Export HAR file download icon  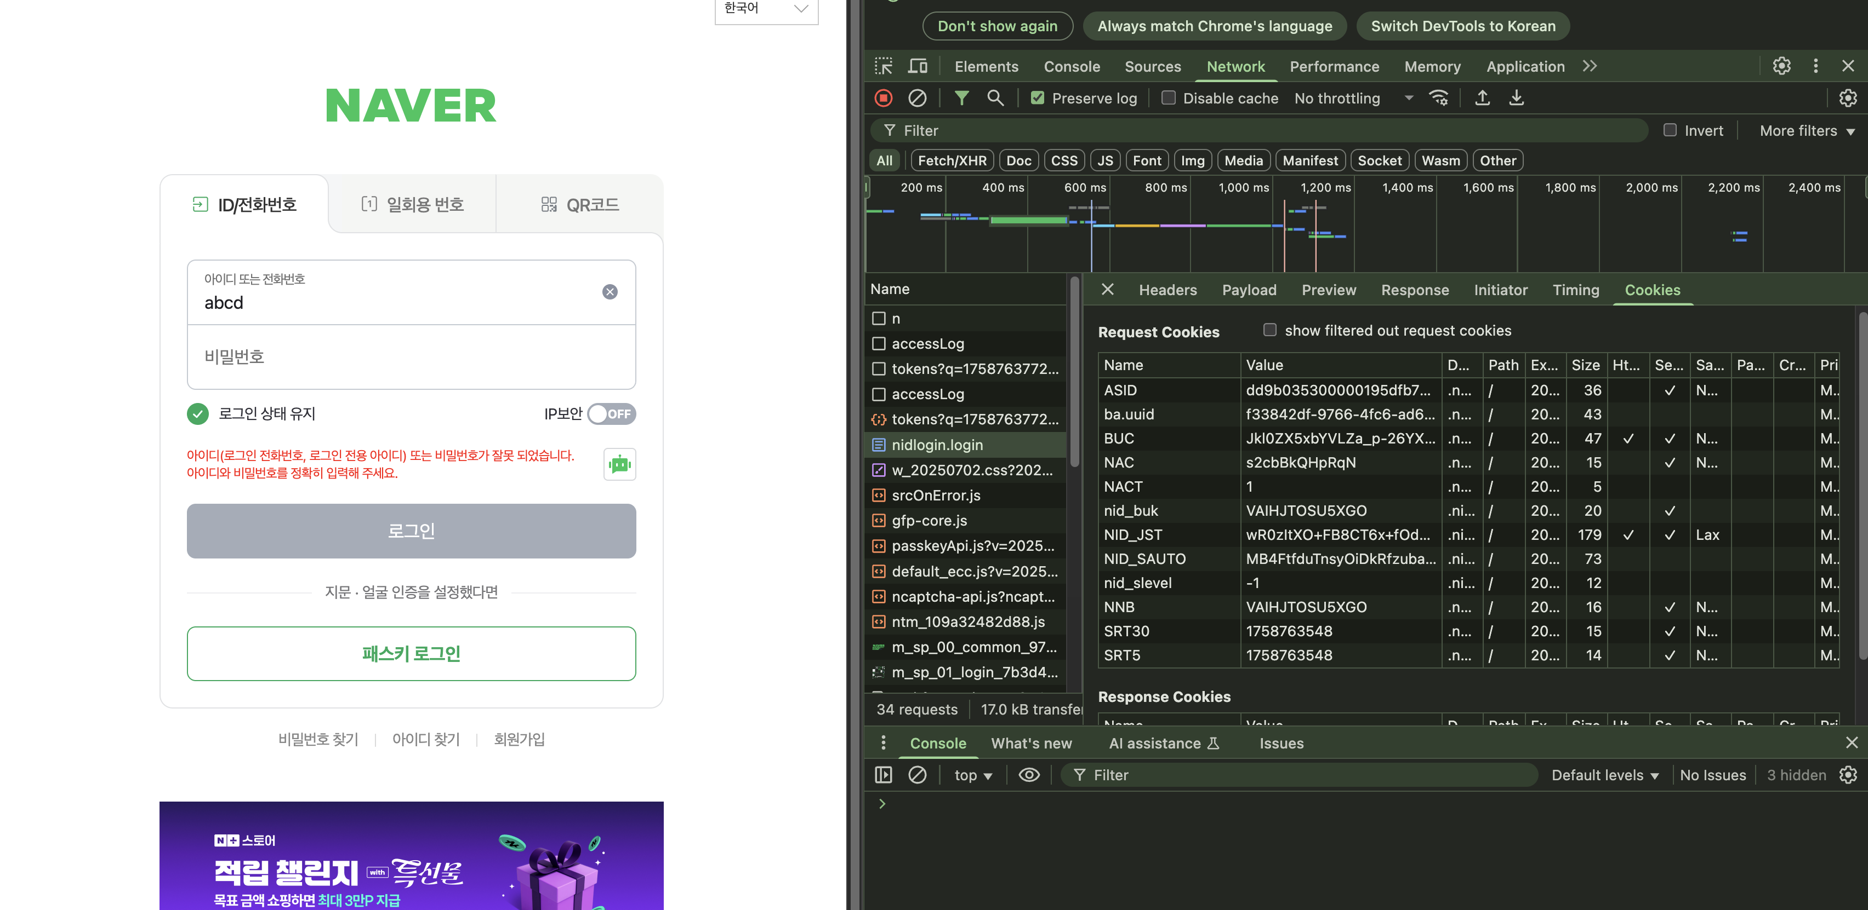(x=1516, y=98)
